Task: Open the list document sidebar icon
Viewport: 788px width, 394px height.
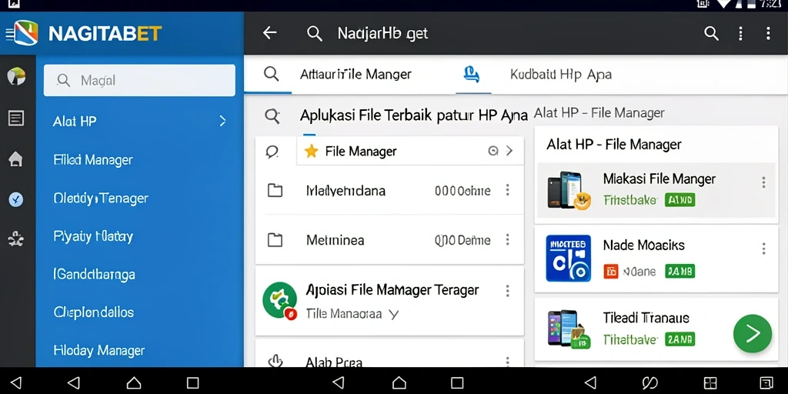Action: [x=16, y=119]
